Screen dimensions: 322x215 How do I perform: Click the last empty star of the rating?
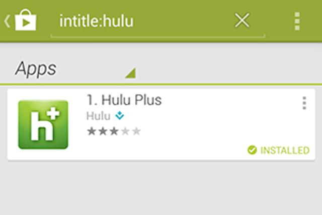click(136, 131)
